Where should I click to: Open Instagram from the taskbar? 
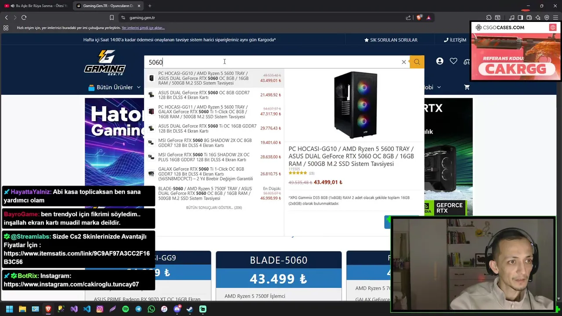click(100, 309)
